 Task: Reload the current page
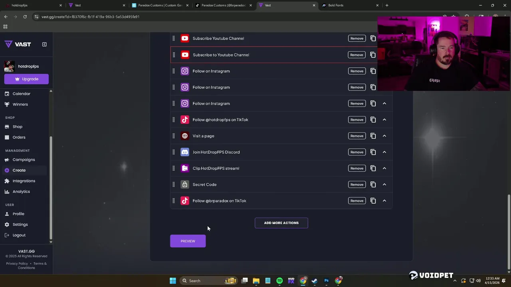coord(25,17)
